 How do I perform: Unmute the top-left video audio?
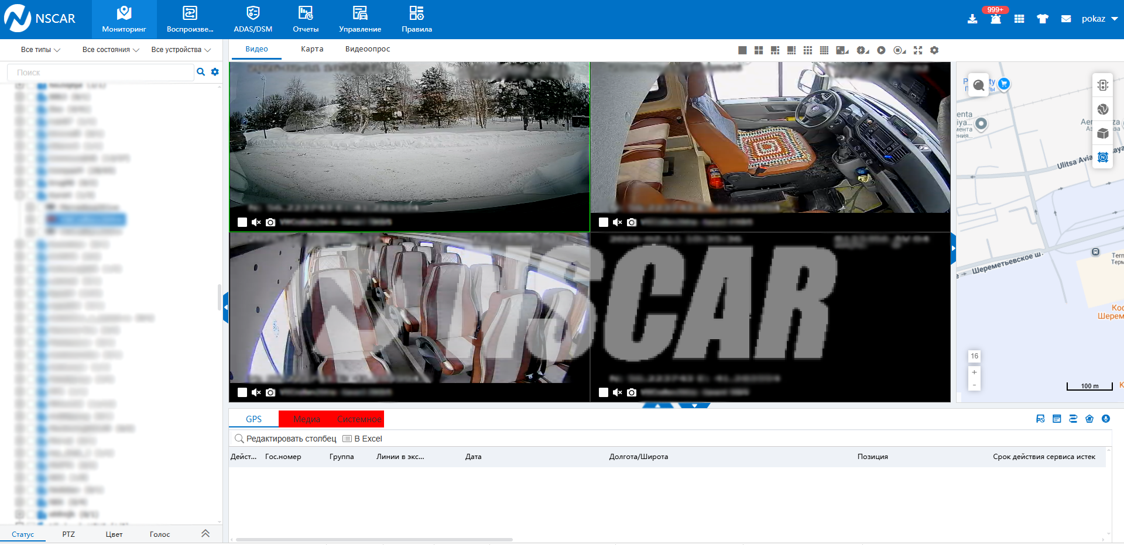(256, 222)
